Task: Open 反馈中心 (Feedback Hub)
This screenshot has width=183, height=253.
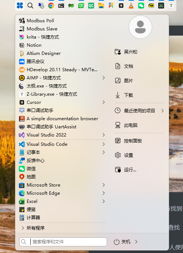Action: 62,160
